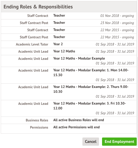Screen dimensions: 138x148
Task: Select the Staff Contract Post row dated 23 Nov 2018
Action: 69,23
